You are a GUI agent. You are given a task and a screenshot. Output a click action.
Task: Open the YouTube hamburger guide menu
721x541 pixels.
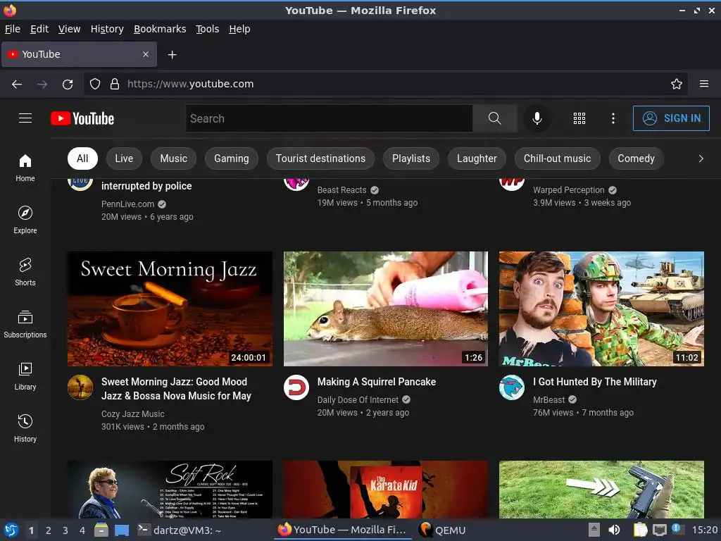pos(25,118)
